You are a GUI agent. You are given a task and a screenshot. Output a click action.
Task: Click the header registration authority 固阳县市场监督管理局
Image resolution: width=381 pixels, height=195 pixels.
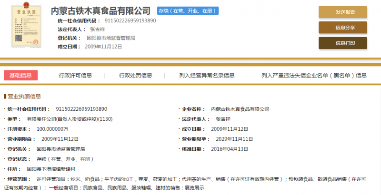[111, 38]
